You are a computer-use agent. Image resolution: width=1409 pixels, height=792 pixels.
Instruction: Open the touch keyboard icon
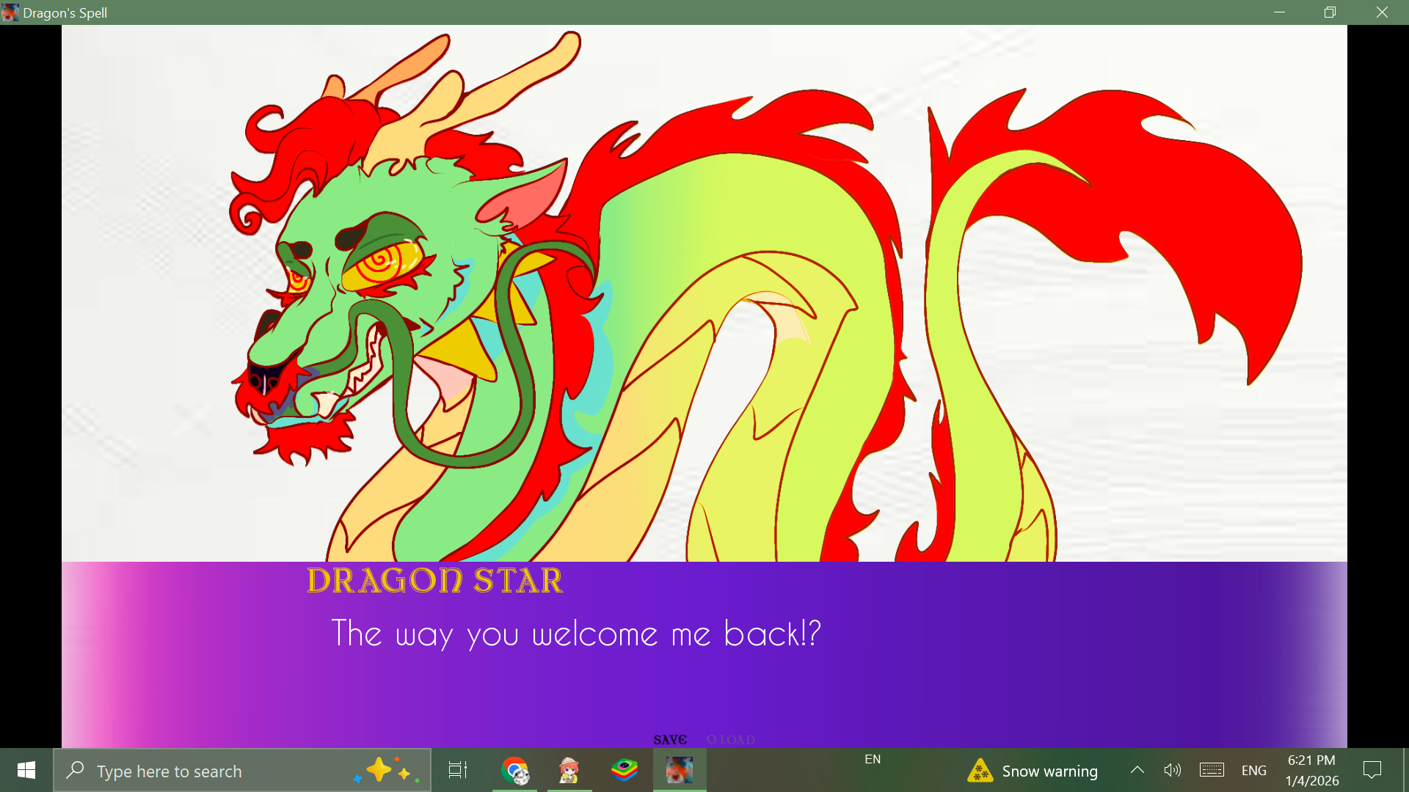pos(1212,770)
